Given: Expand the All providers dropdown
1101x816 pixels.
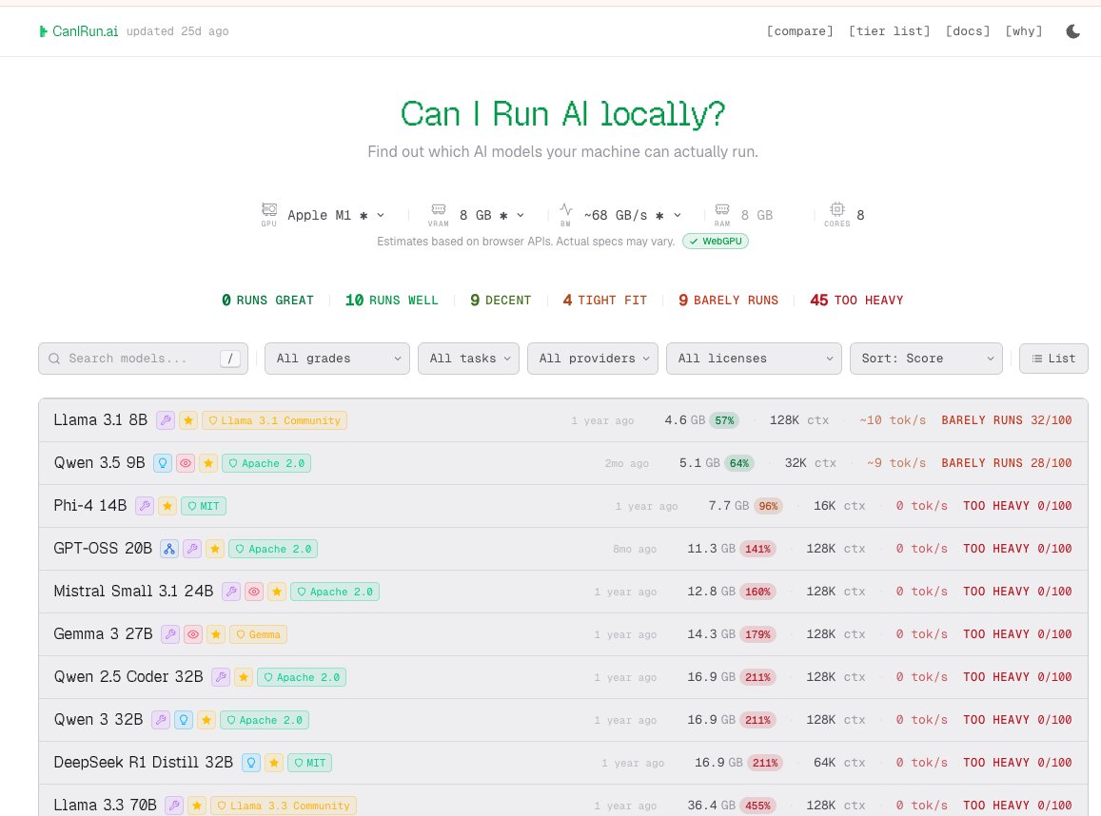Looking at the screenshot, I should tap(593, 359).
